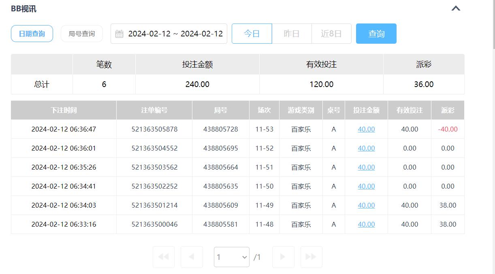495x274 pixels.
Task: Click the calendar icon in date field
Action: pos(119,34)
